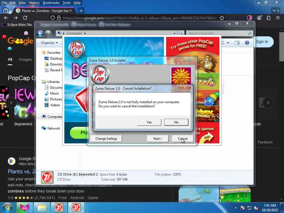
Task: Open browser extensions puzzle icon
Action: tap(268, 18)
